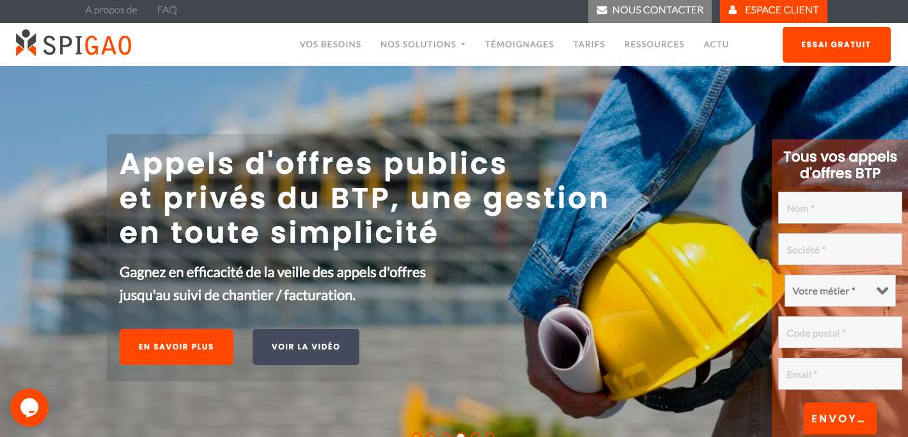Click the Spigao logo
This screenshot has height=437, width=908.
click(74, 43)
